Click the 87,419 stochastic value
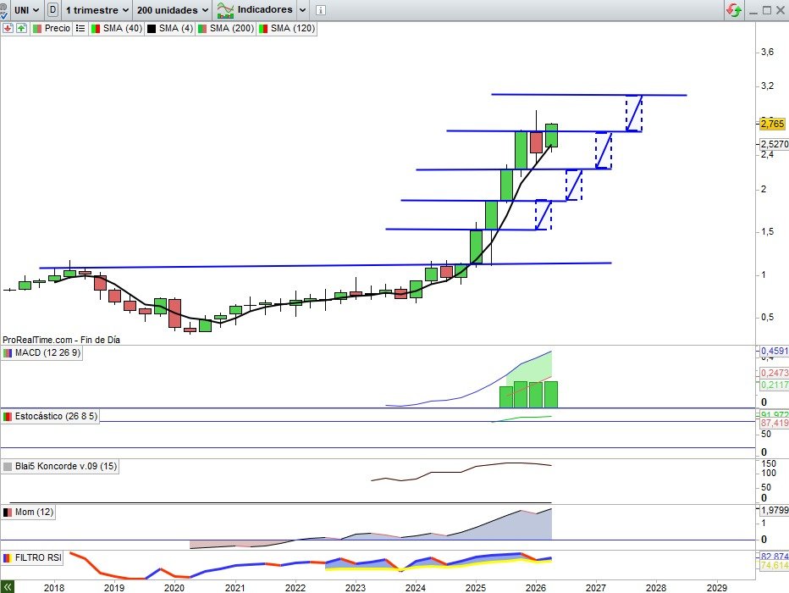The height and width of the screenshot is (593, 789). click(x=774, y=423)
